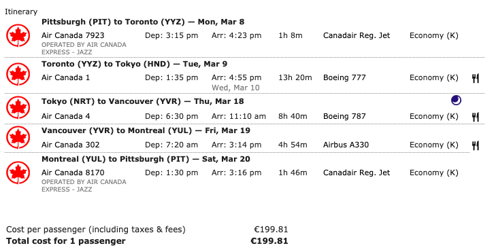Image resolution: width=494 pixels, height=252 pixels.
Task: Click Air Canada 7923 flight number
Action: click(73, 35)
